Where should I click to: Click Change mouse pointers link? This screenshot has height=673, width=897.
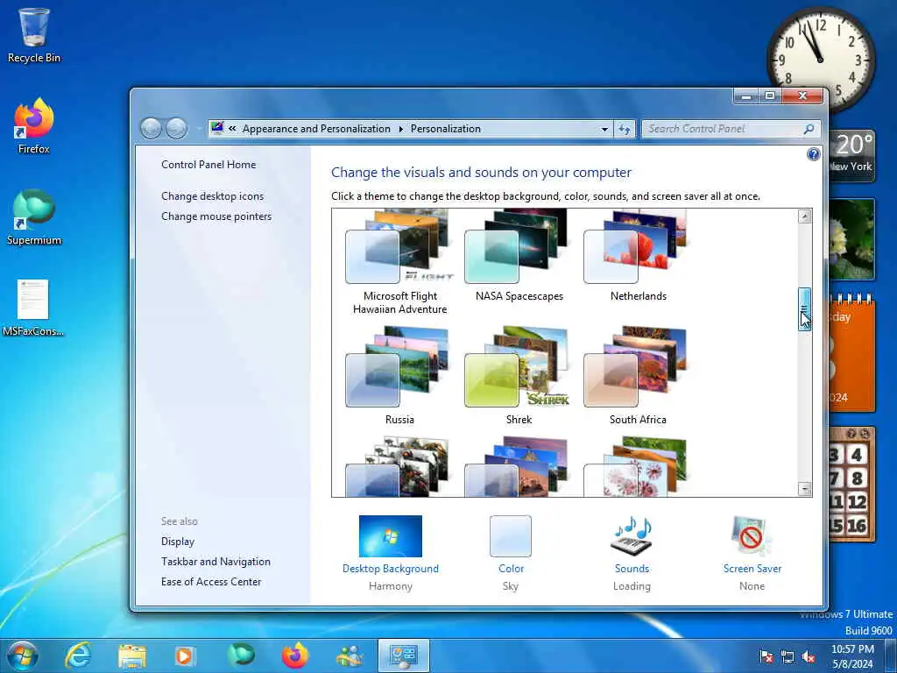[216, 216]
